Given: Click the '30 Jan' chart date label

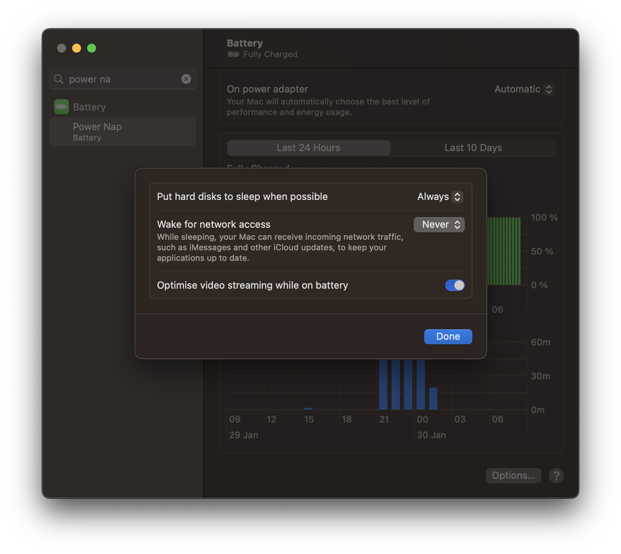Looking at the screenshot, I should pos(431,435).
